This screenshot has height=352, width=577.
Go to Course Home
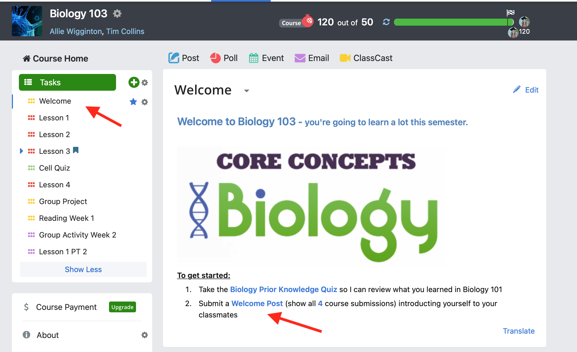(55, 59)
